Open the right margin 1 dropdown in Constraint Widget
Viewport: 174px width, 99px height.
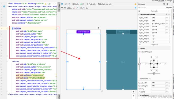pyautogui.click(x=165, y=64)
